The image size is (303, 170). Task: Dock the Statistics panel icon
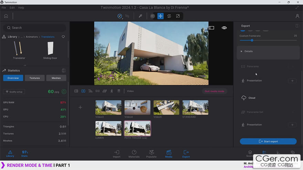click(64, 70)
